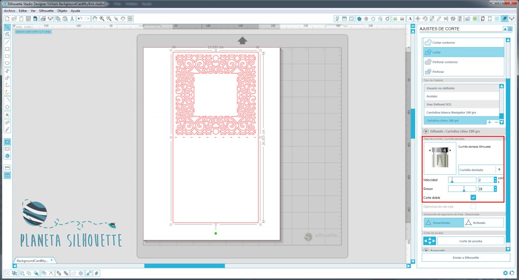This screenshot has width=519, height=280.
Task: Open the Editar menu
Action: [23, 11]
